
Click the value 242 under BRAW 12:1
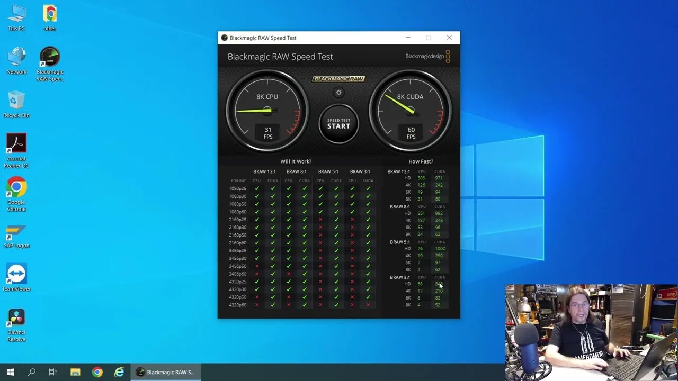coord(439,185)
